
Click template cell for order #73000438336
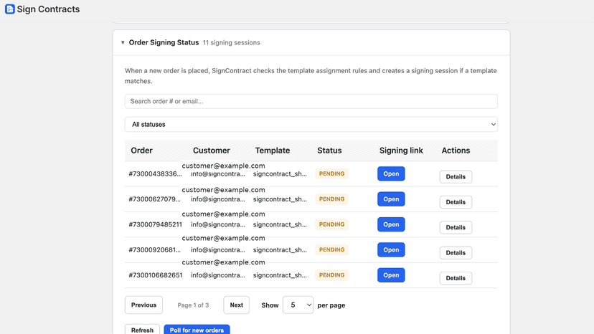[x=280, y=174]
